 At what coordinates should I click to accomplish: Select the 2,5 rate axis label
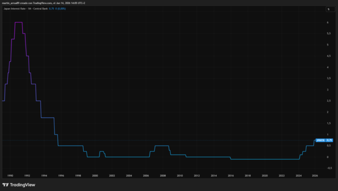point(329,101)
